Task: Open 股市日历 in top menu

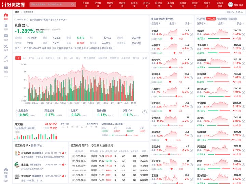Action: (x=195, y=5)
